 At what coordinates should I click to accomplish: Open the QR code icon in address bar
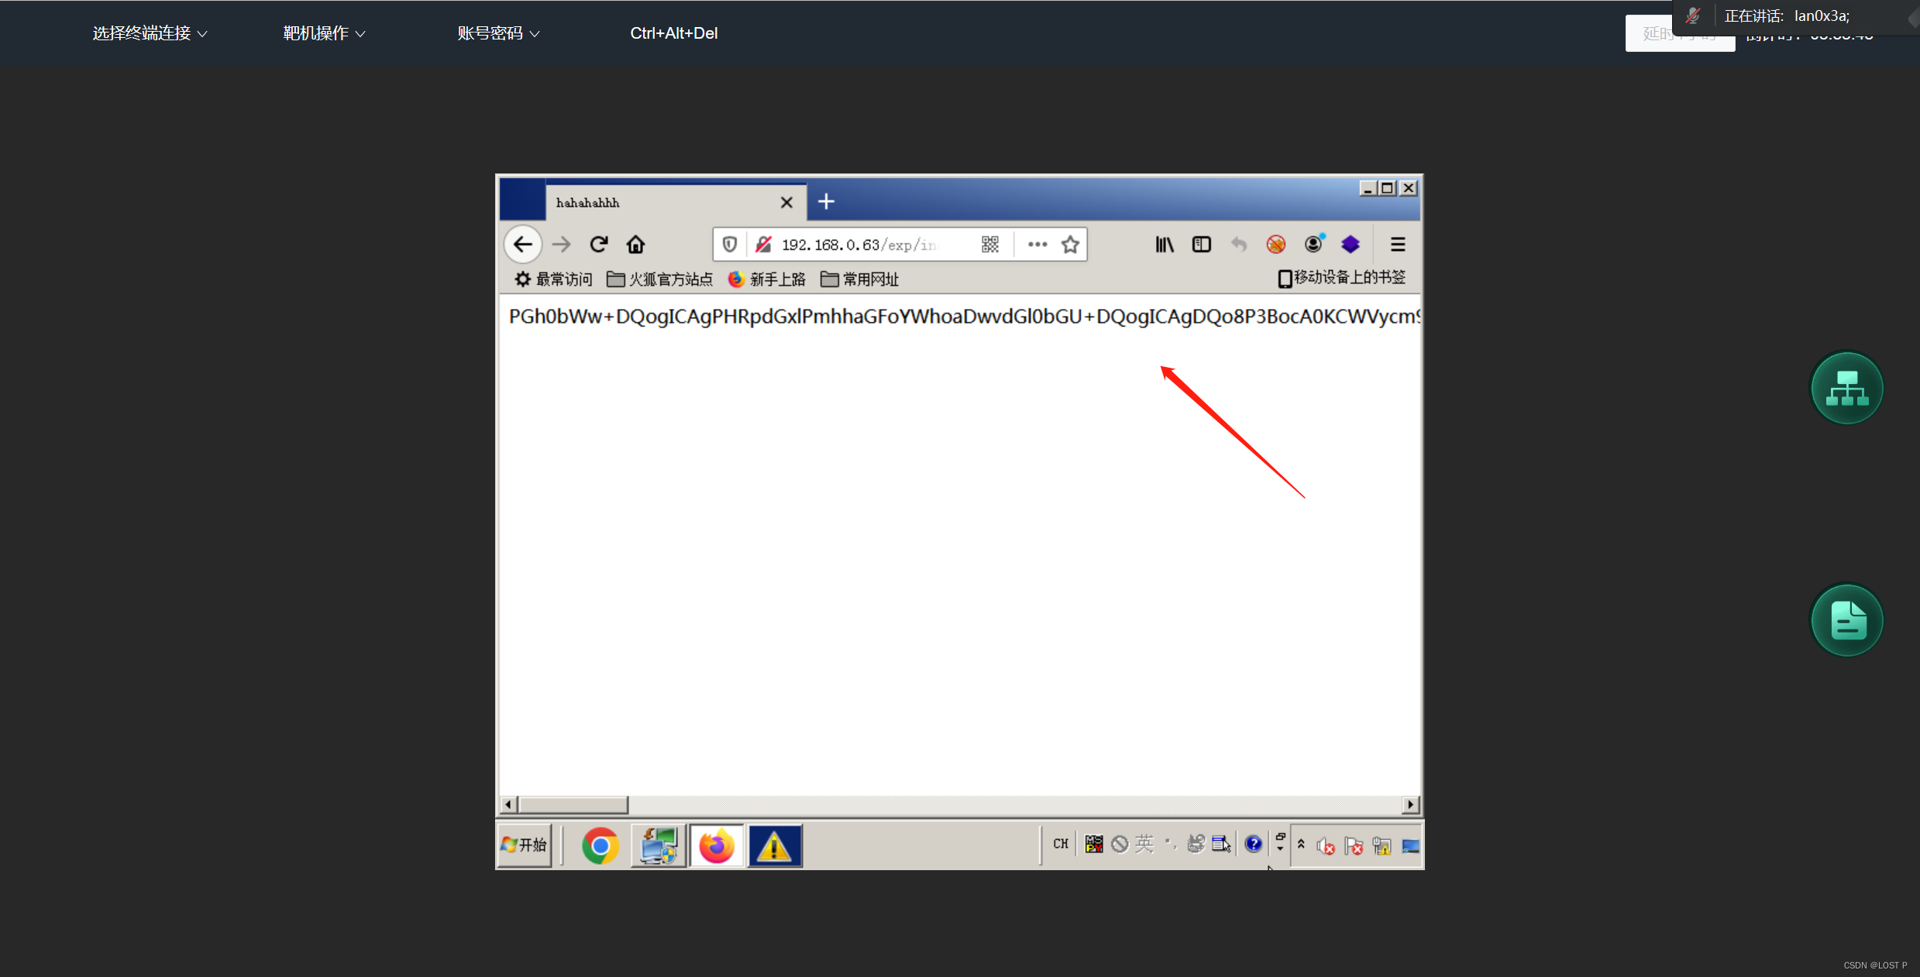[x=989, y=245]
